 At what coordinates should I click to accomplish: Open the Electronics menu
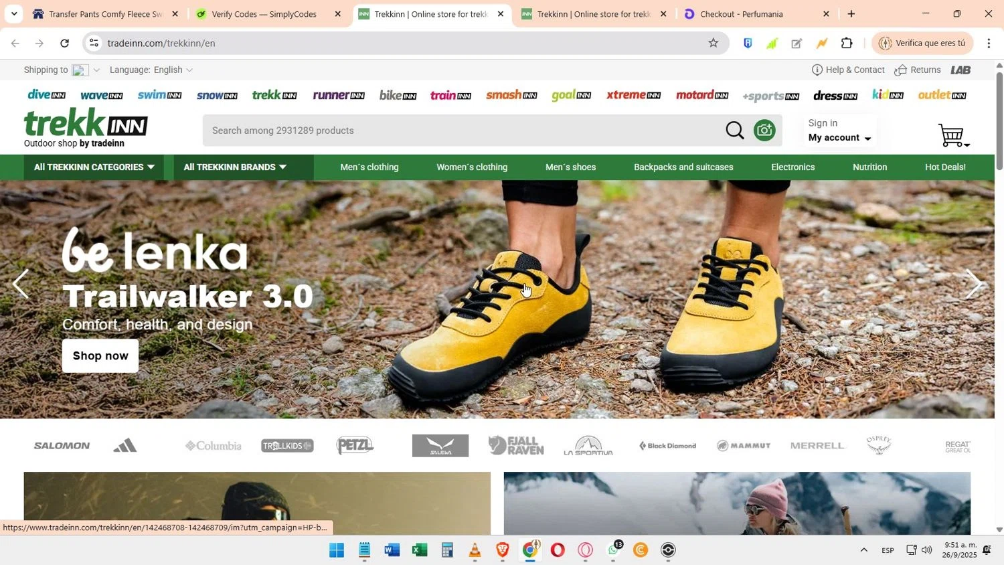[792, 167]
